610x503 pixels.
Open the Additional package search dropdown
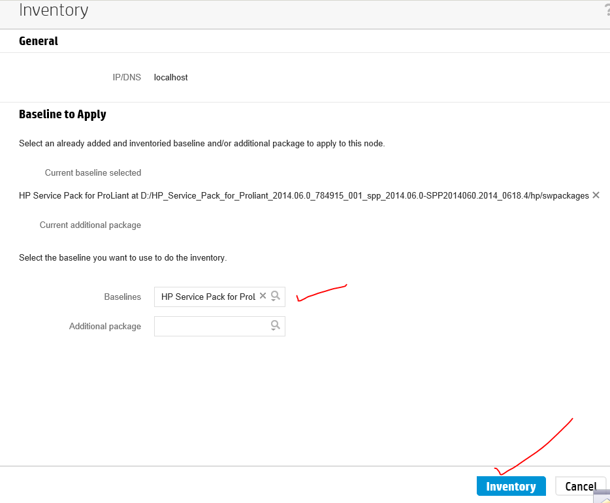click(x=276, y=325)
